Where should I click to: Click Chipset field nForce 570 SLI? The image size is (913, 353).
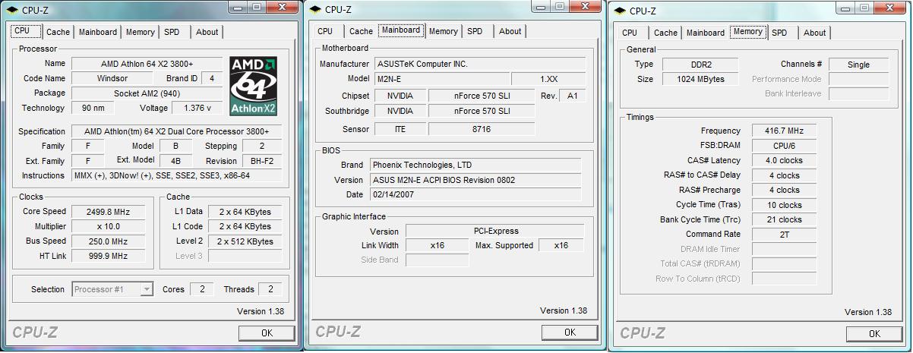pos(482,96)
